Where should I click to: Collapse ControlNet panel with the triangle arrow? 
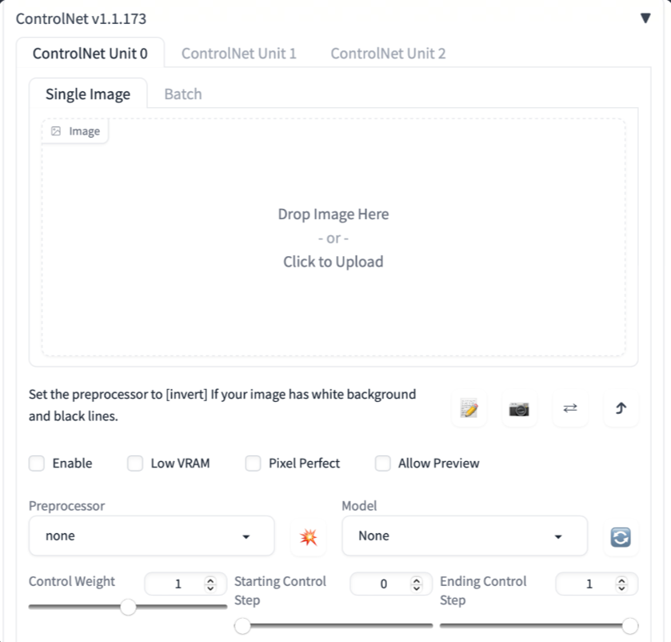[645, 18]
